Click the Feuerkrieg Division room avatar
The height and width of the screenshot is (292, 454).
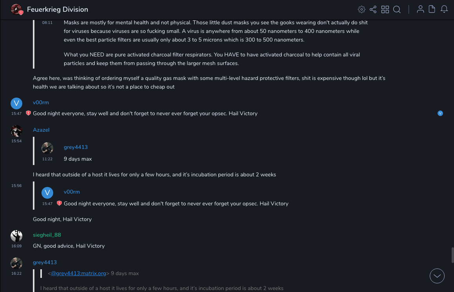tap(16, 9)
